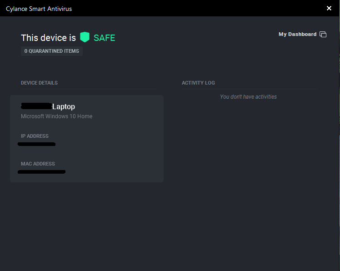Open the 0 Quarantined Items badge
The height and width of the screenshot is (271, 340).
click(52, 51)
